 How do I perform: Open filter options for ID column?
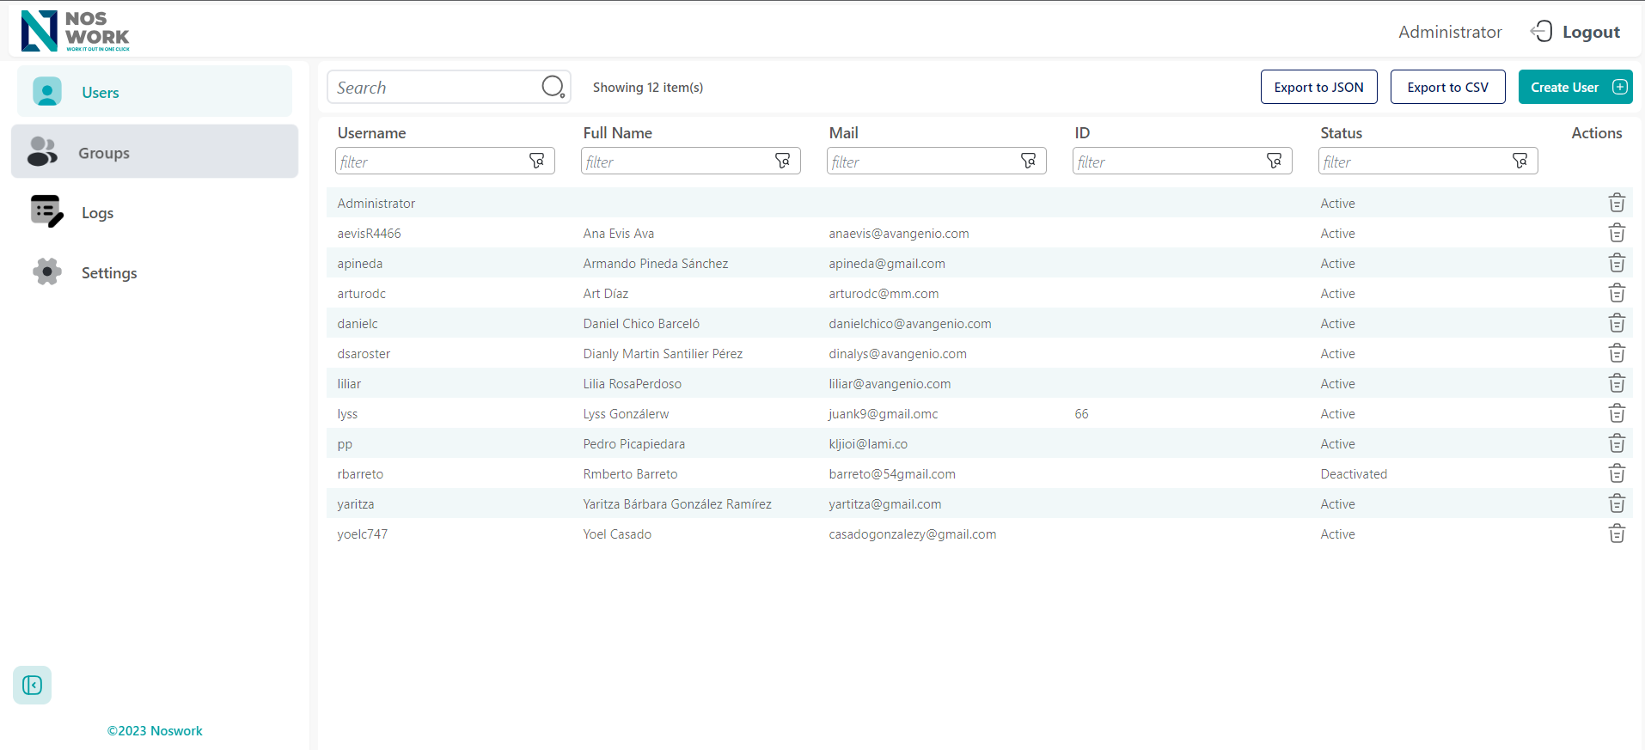tap(1274, 161)
